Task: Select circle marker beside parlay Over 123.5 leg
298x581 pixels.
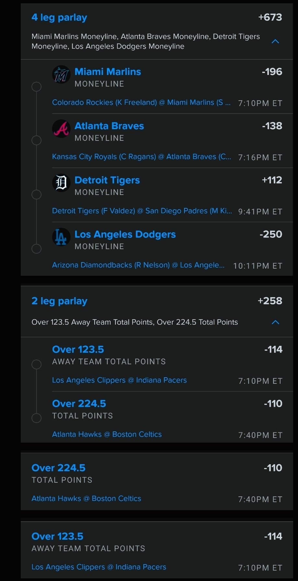Action: (x=36, y=364)
